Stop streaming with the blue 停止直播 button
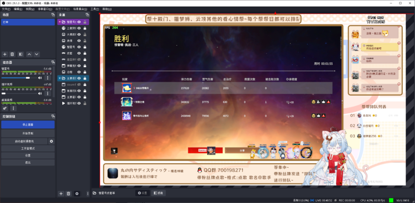The height and width of the screenshot is (203, 415). pos(28,124)
